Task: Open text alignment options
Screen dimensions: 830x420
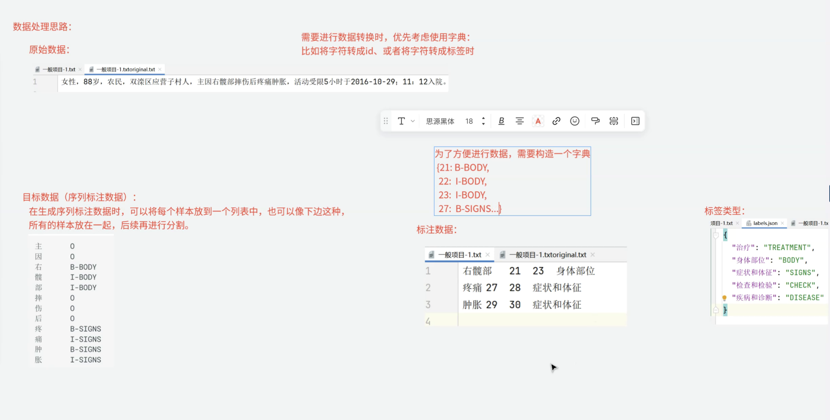Action: click(x=520, y=121)
